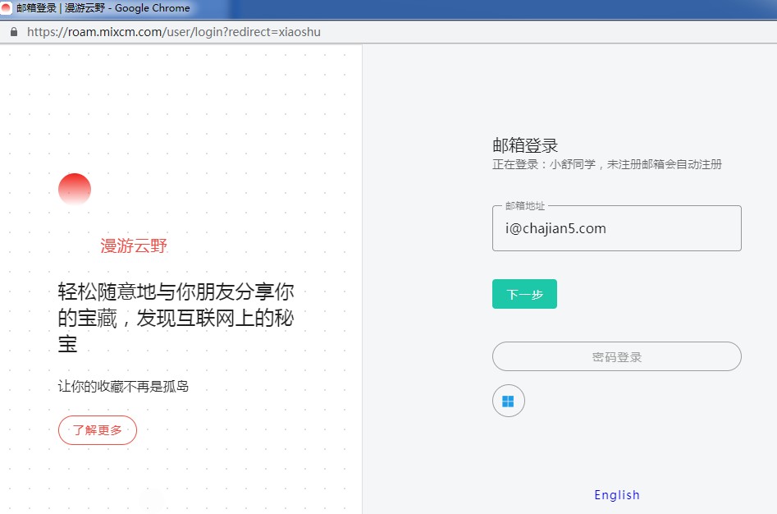Screen dimensions: 777x514
Task: Click the 正在登录：小舒同学 subtitle text
Action: 606,164
